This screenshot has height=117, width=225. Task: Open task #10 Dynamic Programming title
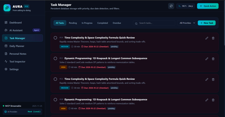coord(106,99)
